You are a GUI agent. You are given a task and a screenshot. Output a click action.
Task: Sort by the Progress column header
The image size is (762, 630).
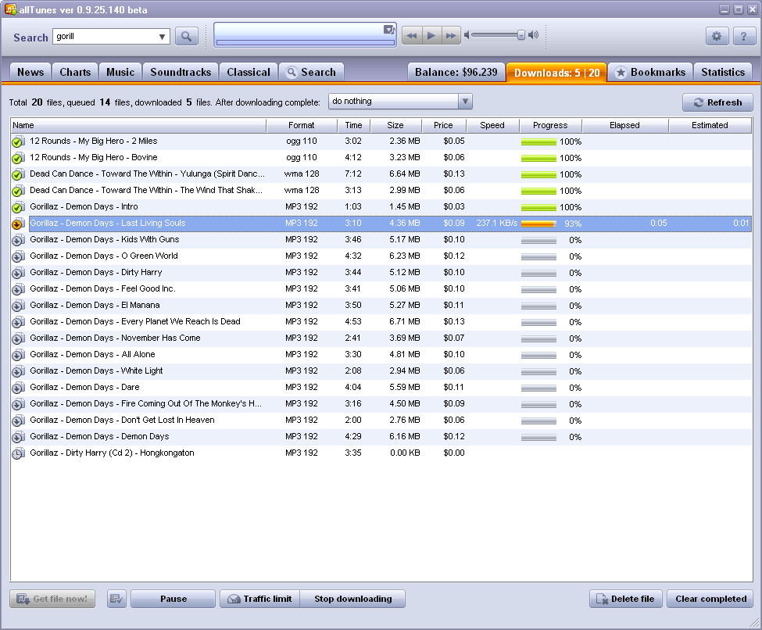tap(551, 125)
